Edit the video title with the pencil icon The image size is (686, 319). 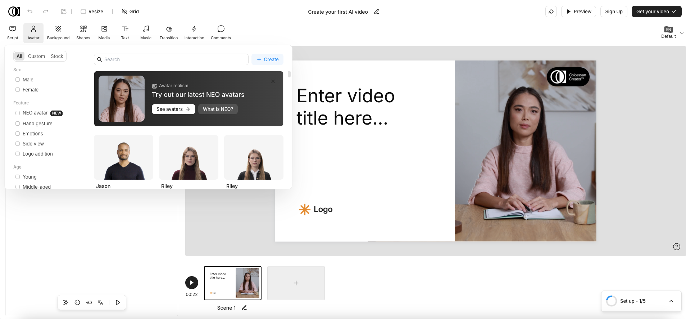tap(377, 12)
